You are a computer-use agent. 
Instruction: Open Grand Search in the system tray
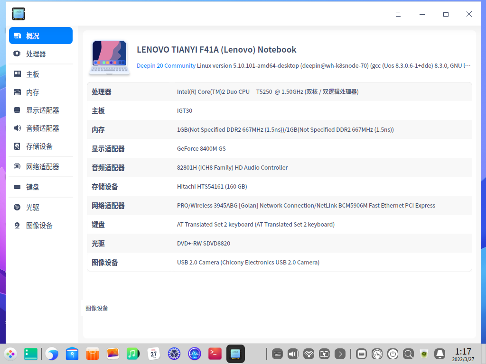click(408, 354)
